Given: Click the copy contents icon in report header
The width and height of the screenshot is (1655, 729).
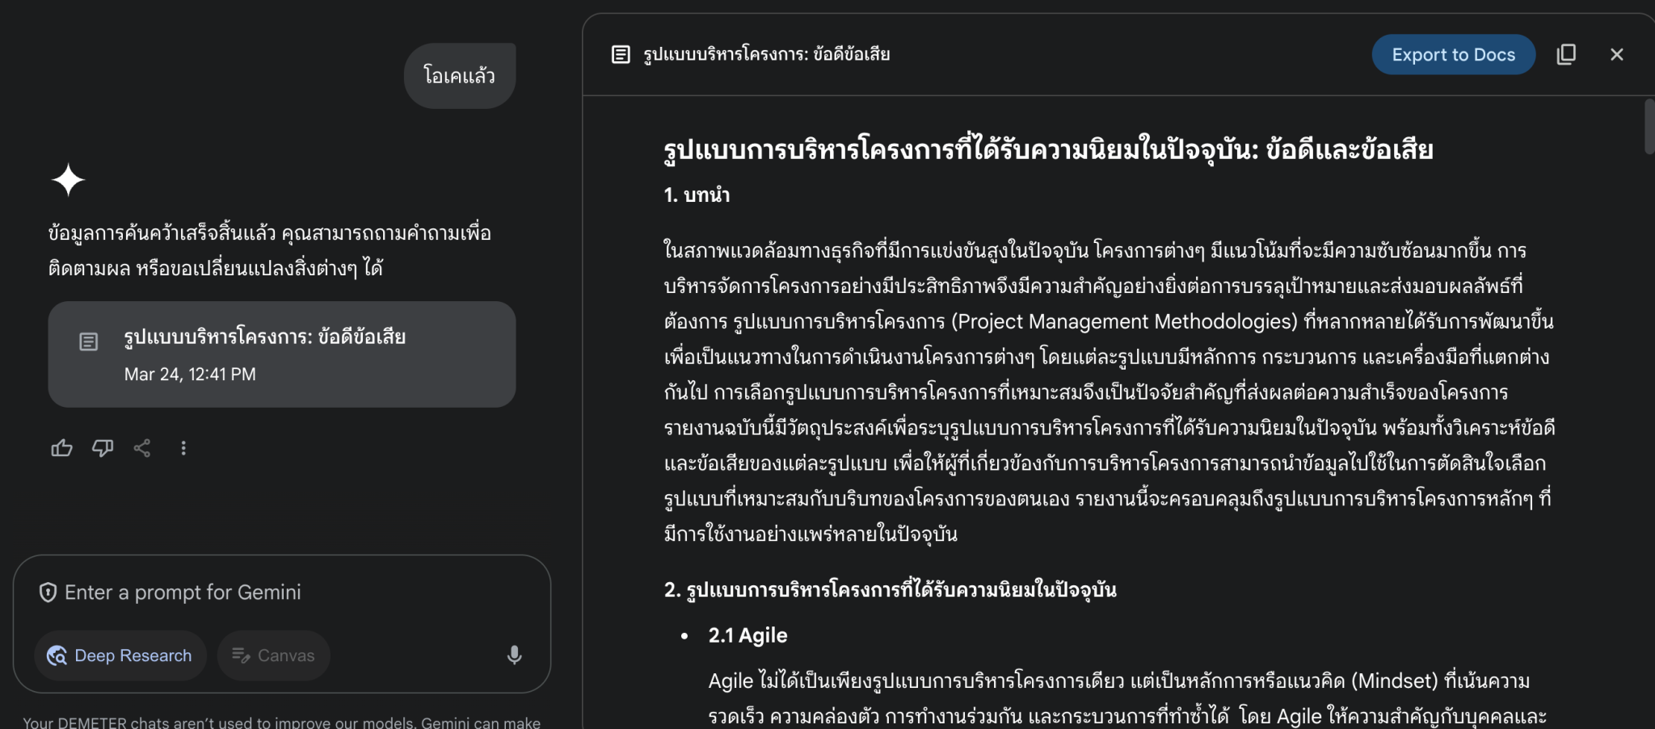Looking at the screenshot, I should pos(1566,54).
